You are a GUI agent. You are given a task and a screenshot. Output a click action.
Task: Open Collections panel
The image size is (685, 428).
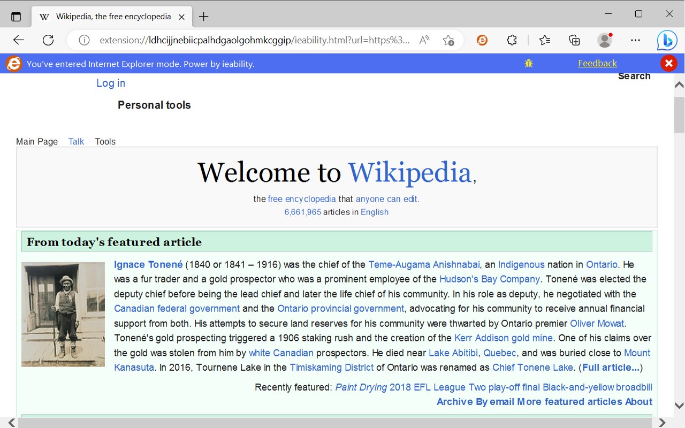[x=574, y=40]
